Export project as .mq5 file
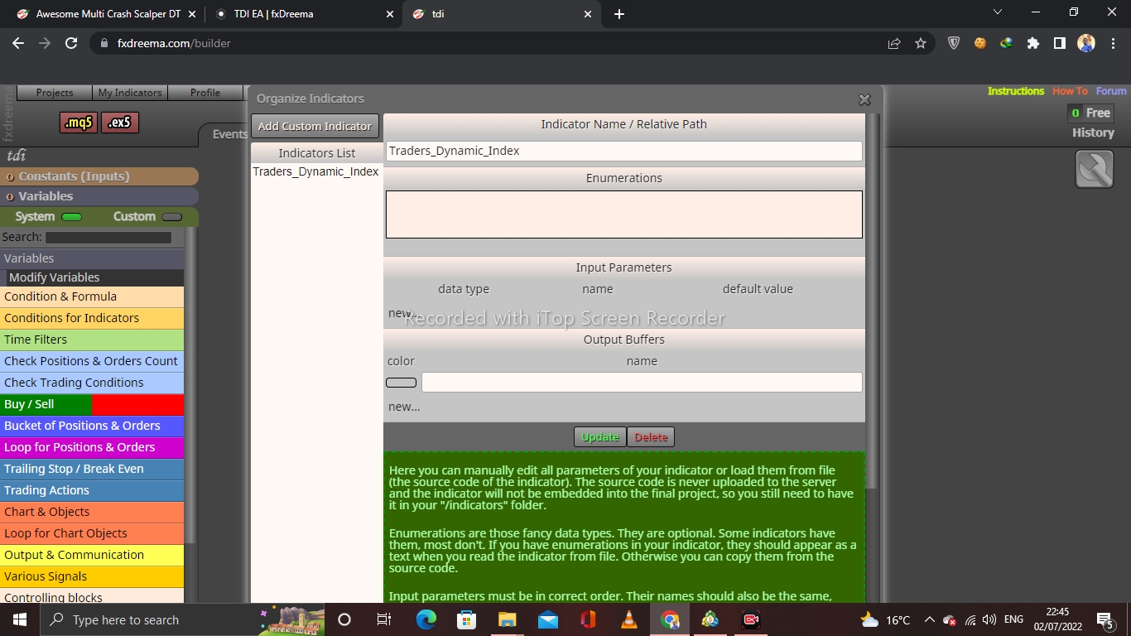This screenshot has width=1131, height=636. click(79, 123)
